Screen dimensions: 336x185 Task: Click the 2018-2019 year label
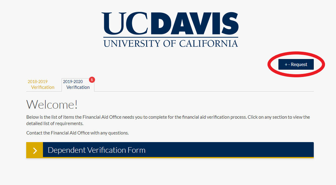coord(37,82)
